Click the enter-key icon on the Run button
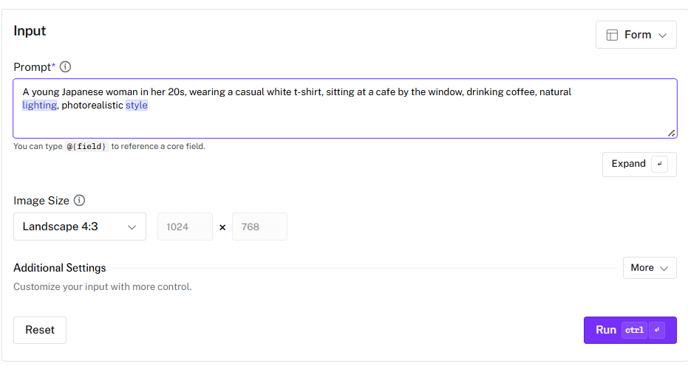This screenshot has height=366, width=688. [658, 330]
